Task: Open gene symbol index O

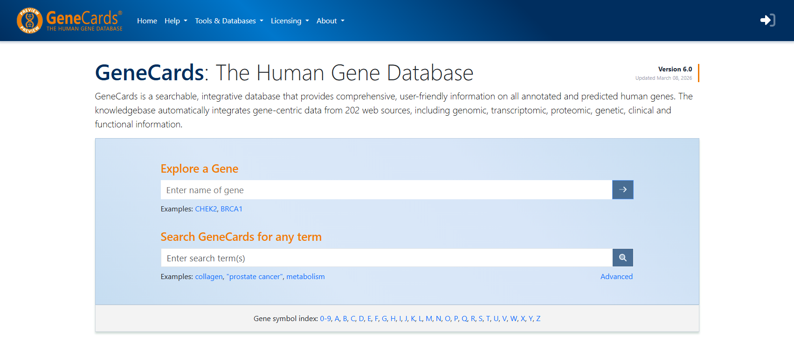Action: tap(448, 319)
